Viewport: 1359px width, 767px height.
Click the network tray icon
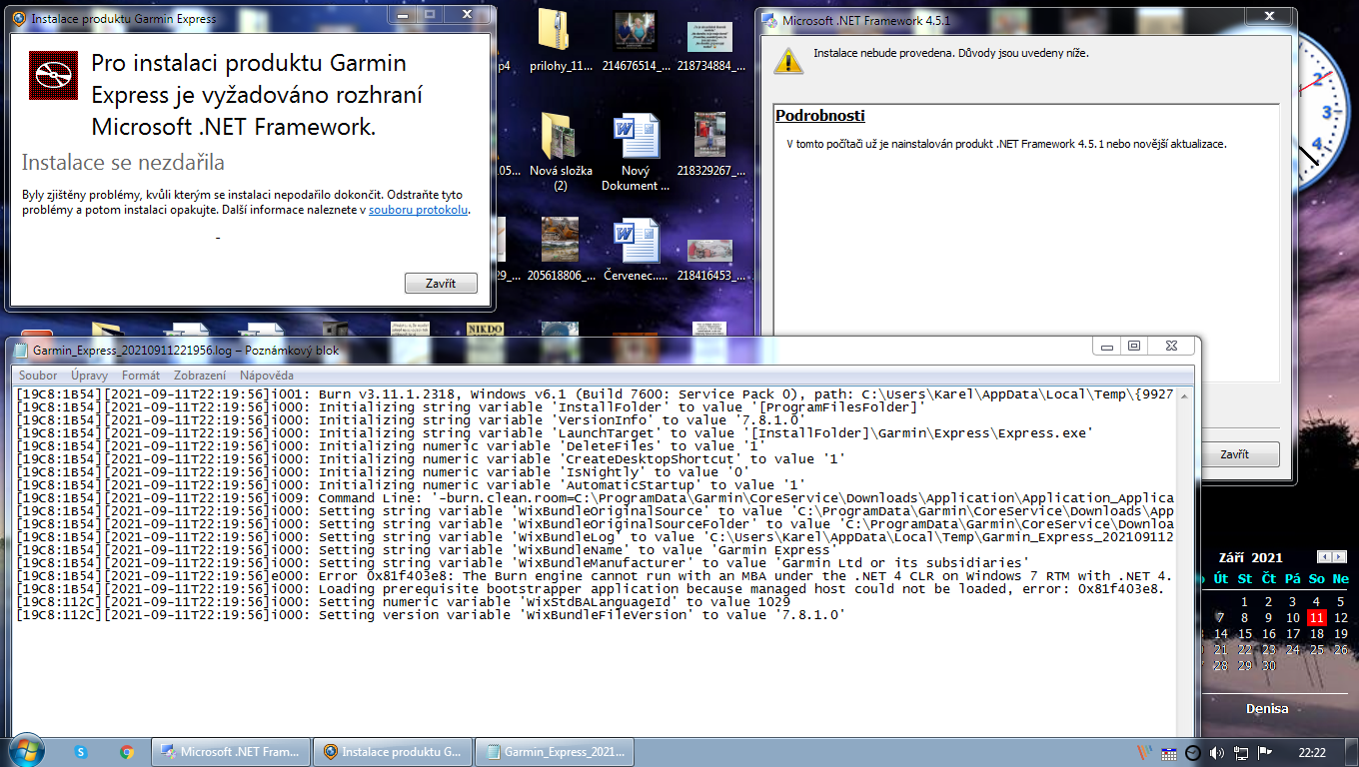[x=1240, y=752]
